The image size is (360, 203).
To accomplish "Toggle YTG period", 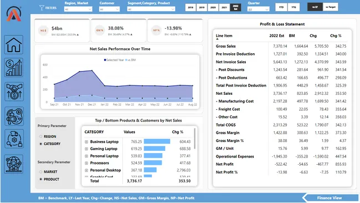I will [294, 7].
